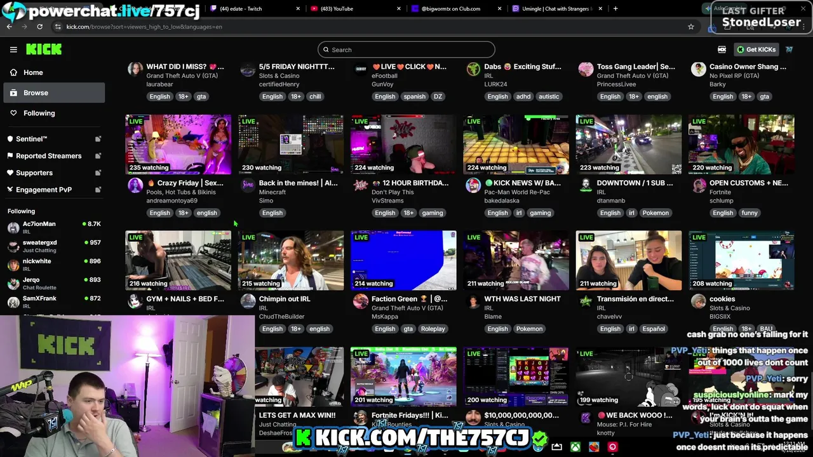Open Engagement PvP sidebar item

click(x=54, y=190)
